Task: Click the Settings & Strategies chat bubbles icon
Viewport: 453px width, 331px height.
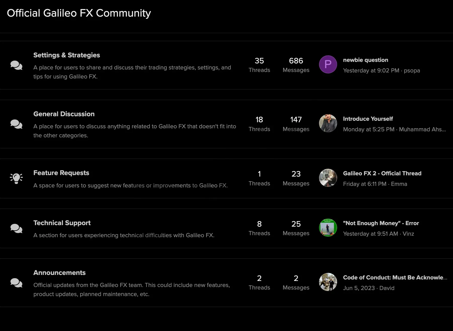Action: 16,65
